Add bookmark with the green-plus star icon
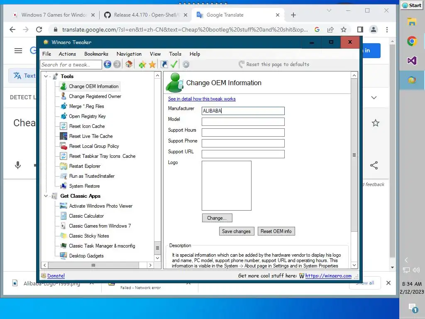 pos(142,64)
